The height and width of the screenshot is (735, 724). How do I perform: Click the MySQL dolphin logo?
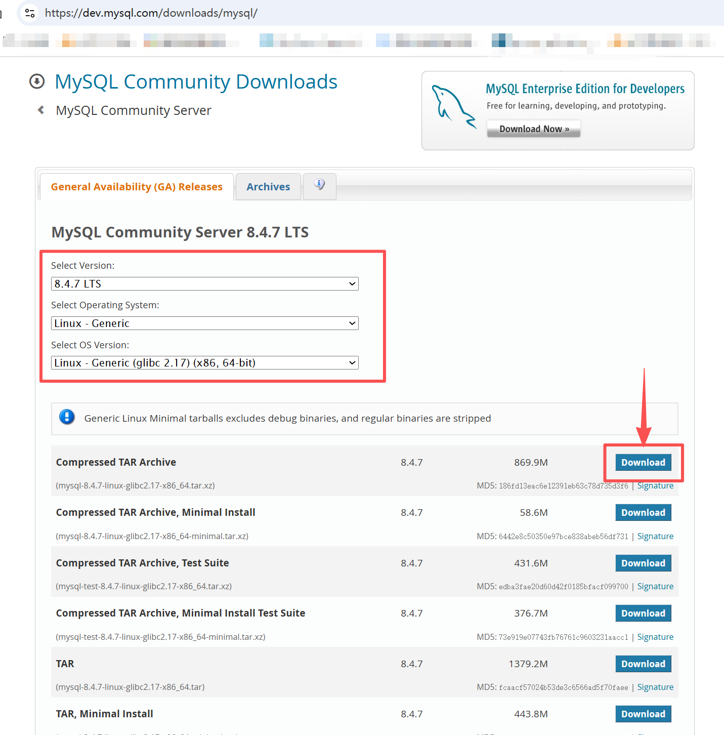(x=453, y=106)
